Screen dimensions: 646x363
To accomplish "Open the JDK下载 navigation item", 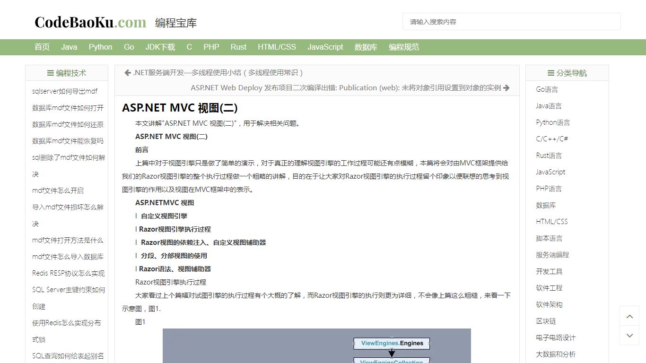I will click(x=160, y=47).
